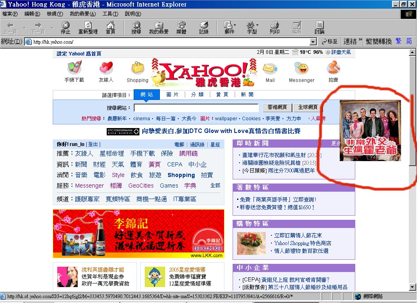Open the DTC Glow with Love promotion link
417x303 pixels.
(x=221, y=131)
